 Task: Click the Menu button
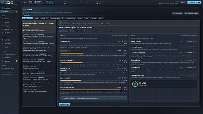[183, 2]
